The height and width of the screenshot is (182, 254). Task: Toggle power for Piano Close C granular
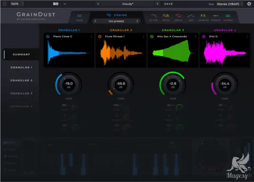click(48, 37)
